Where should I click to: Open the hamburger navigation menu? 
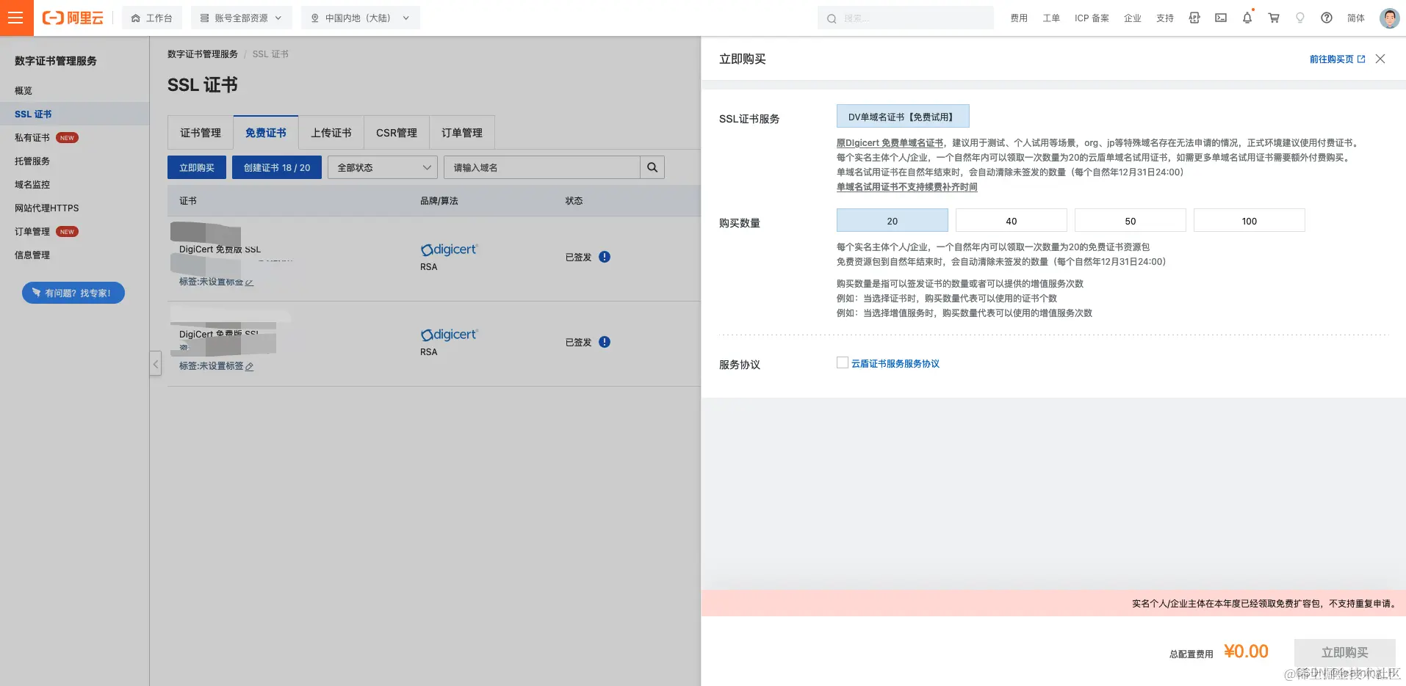point(15,18)
